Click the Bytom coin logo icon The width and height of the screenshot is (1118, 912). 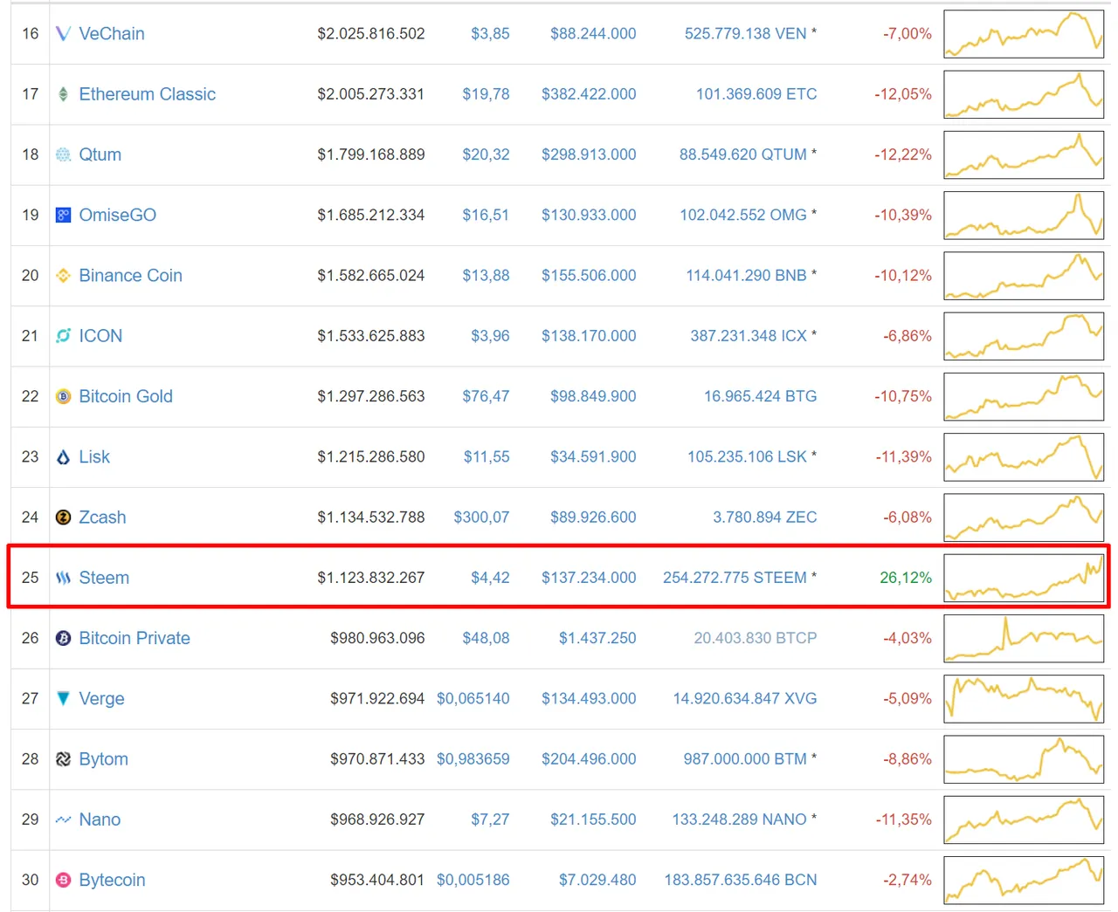(63, 759)
